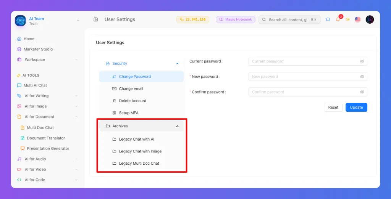Click the Change email envelope icon
The image size is (391, 199).
[115, 89]
